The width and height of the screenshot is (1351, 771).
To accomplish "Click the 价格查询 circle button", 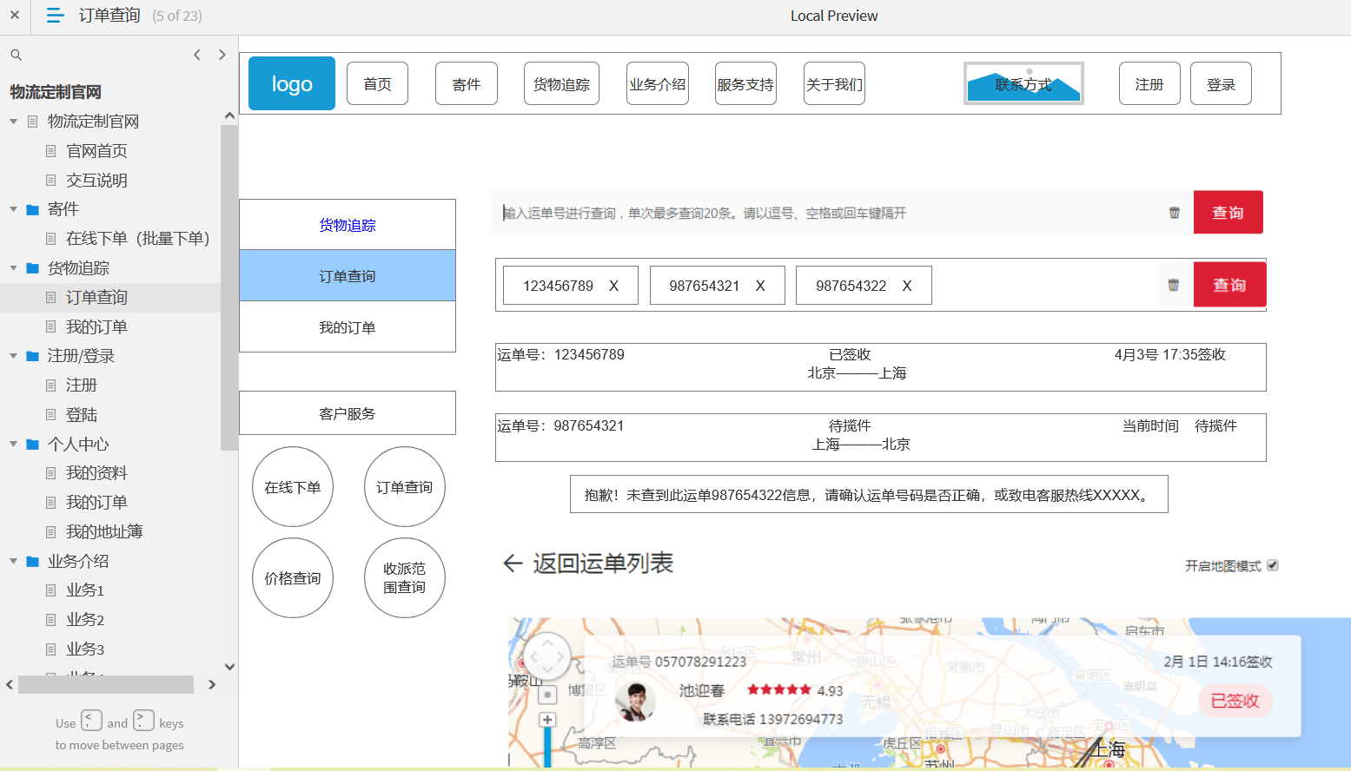I will click(x=293, y=578).
